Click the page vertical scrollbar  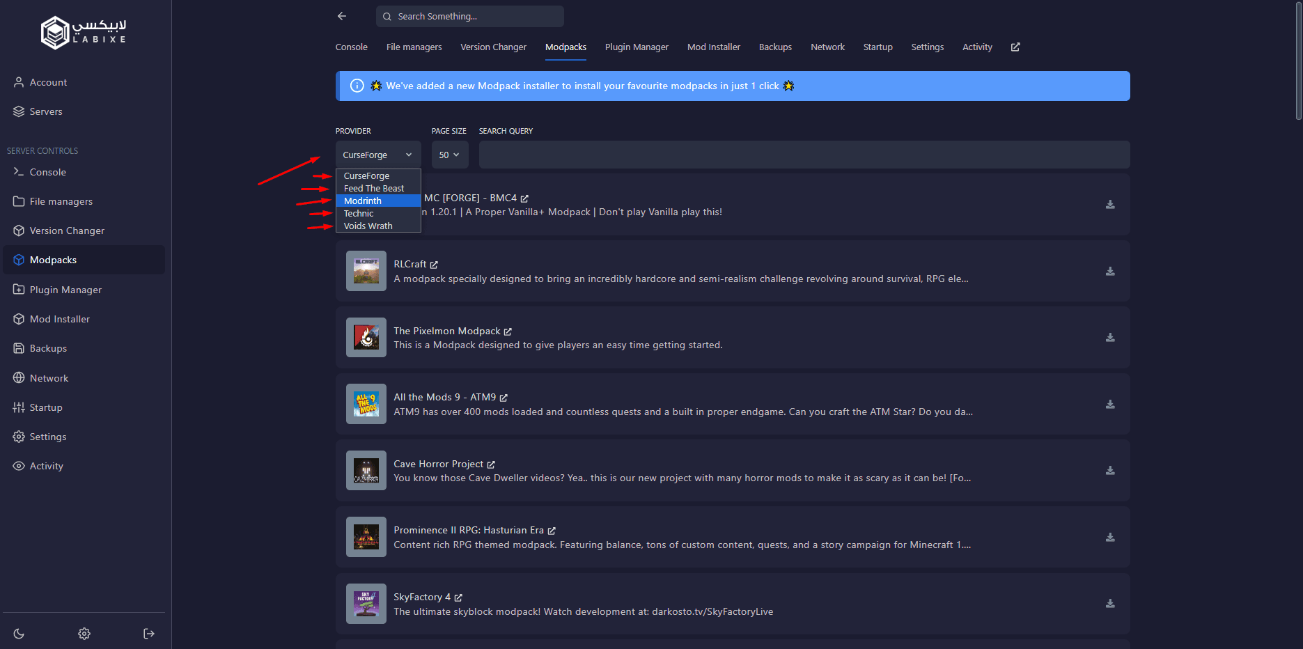(x=1298, y=61)
